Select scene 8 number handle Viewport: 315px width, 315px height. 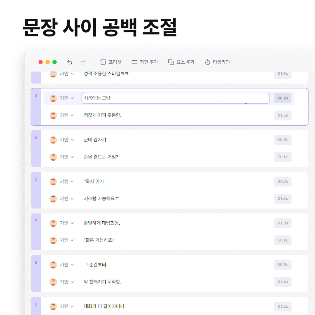(x=36, y=262)
